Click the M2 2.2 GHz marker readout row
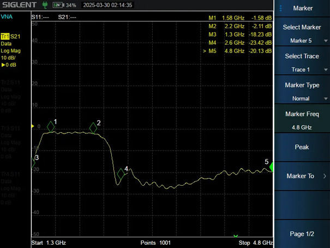 (x=240, y=26)
